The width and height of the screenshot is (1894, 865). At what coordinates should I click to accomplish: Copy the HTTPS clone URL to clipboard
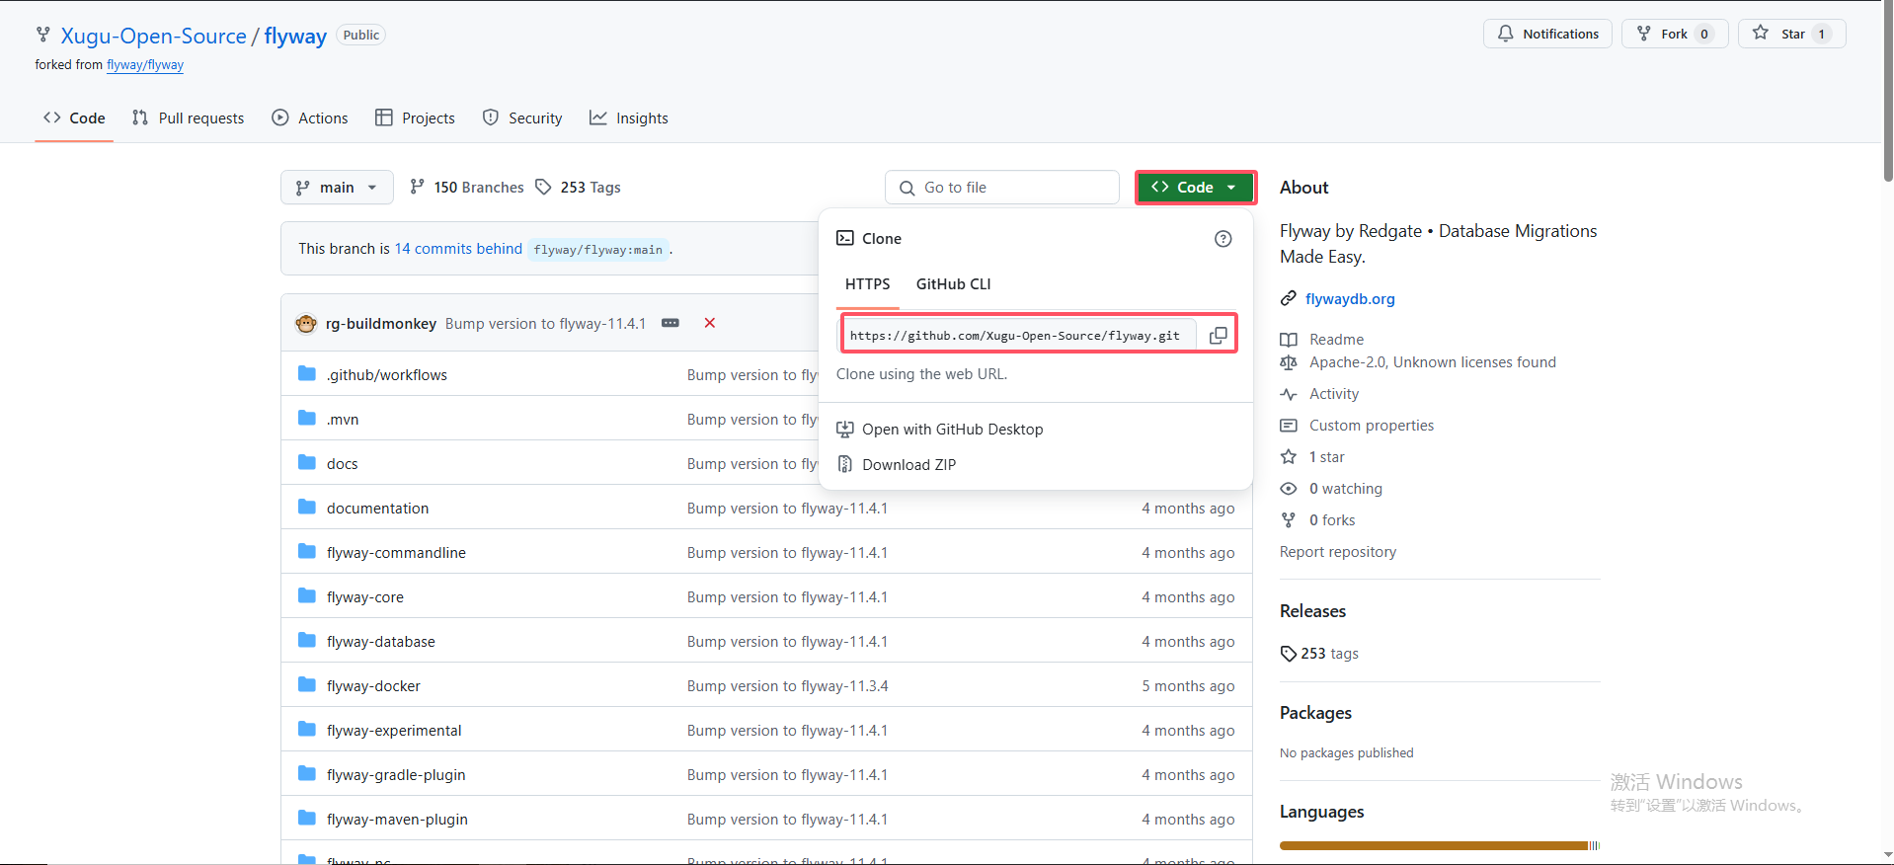1218,336
